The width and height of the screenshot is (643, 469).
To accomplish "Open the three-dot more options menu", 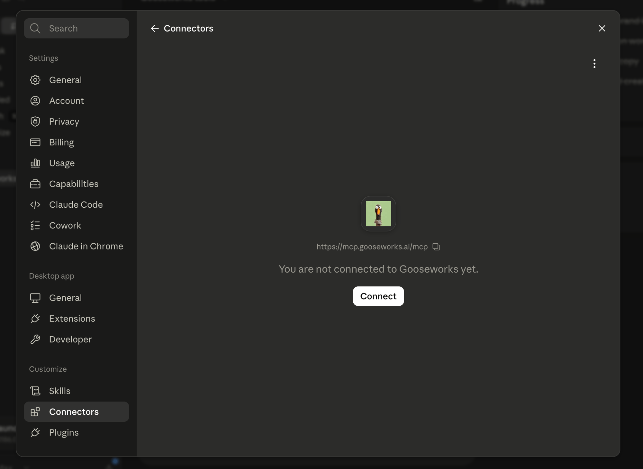I will pyautogui.click(x=594, y=64).
